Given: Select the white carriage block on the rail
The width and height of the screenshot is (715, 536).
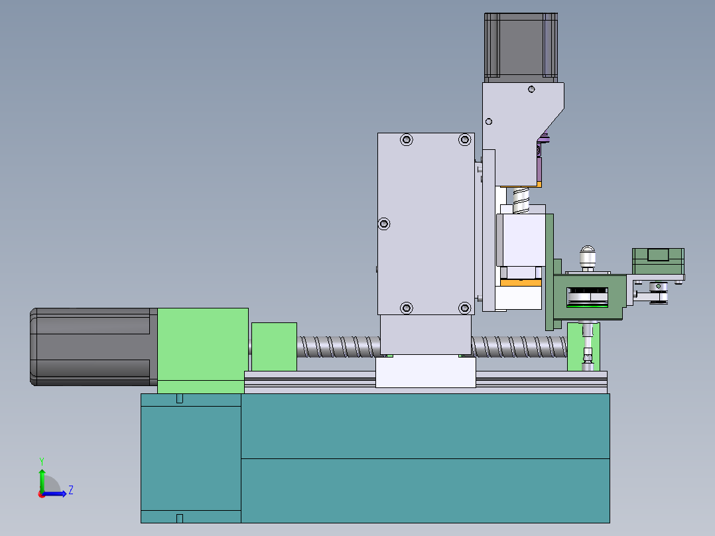Looking at the screenshot, I should [424, 373].
